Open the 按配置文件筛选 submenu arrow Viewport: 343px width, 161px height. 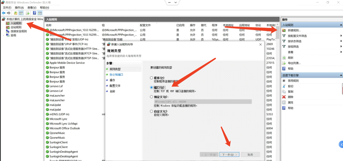tap(341, 36)
